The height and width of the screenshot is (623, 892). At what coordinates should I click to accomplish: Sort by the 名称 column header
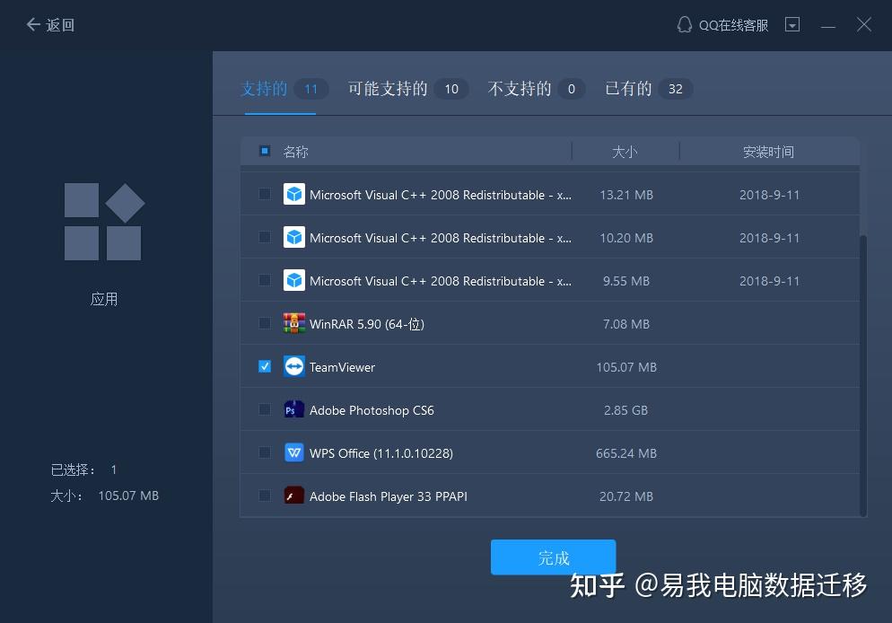click(295, 152)
